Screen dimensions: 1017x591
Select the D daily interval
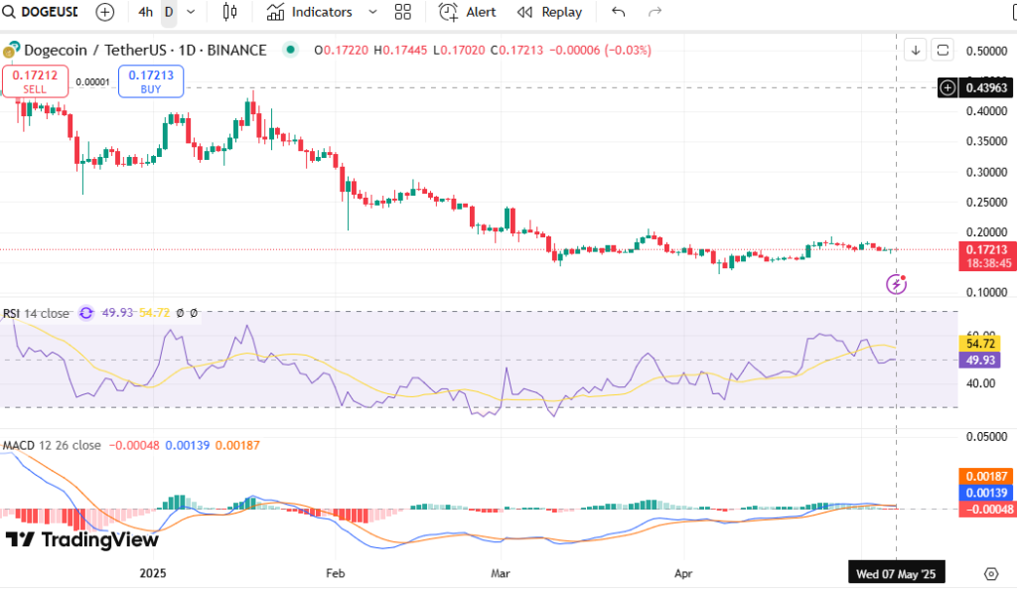169,12
